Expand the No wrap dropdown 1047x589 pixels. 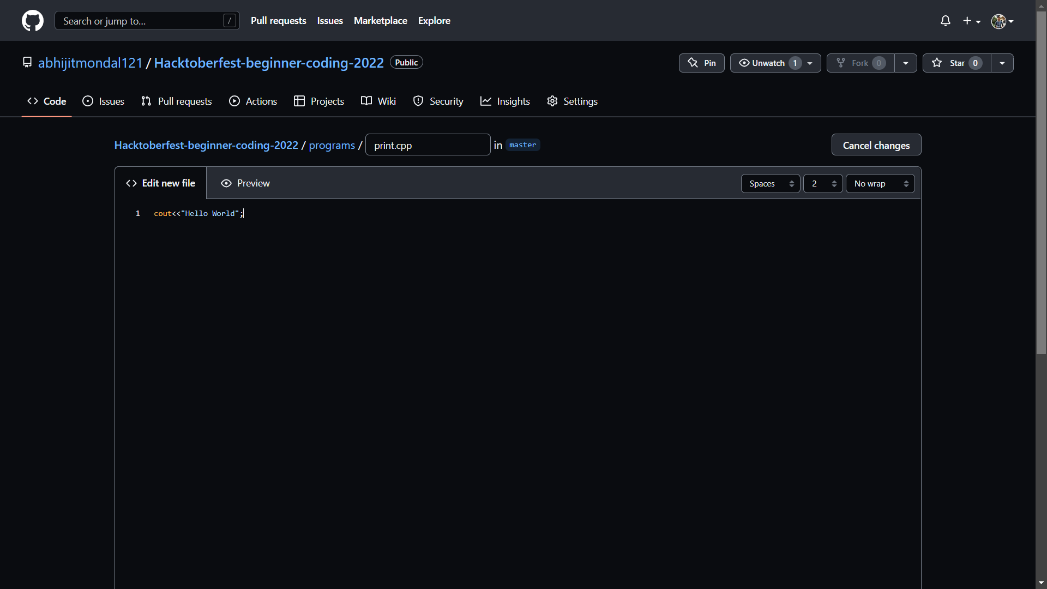click(x=880, y=184)
